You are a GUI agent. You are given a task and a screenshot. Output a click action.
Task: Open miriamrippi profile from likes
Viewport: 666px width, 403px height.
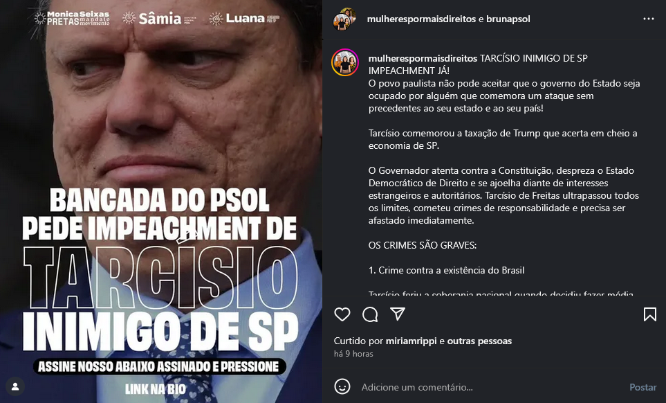click(411, 341)
